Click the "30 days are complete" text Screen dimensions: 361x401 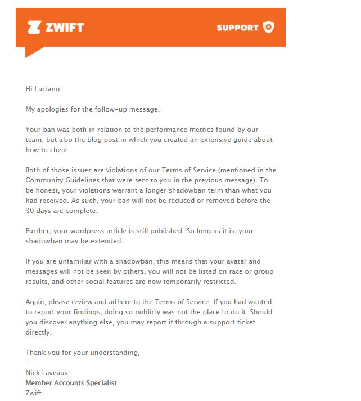click(61, 211)
